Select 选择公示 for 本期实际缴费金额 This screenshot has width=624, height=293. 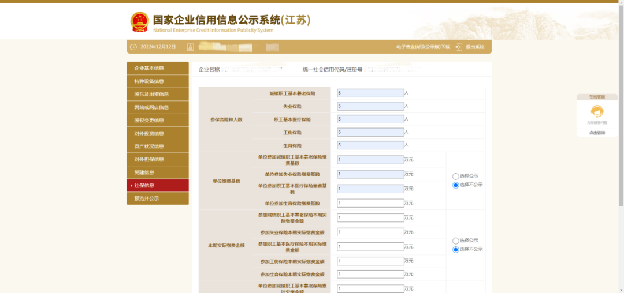coord(456,241)
